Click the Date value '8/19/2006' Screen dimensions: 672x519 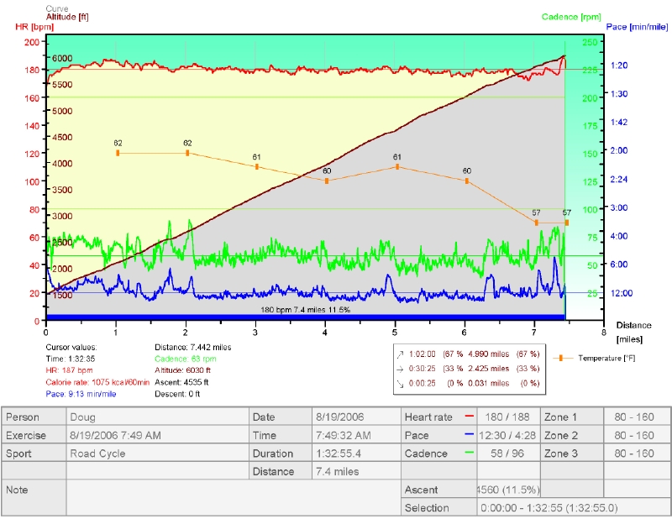[x=356, y=417]
